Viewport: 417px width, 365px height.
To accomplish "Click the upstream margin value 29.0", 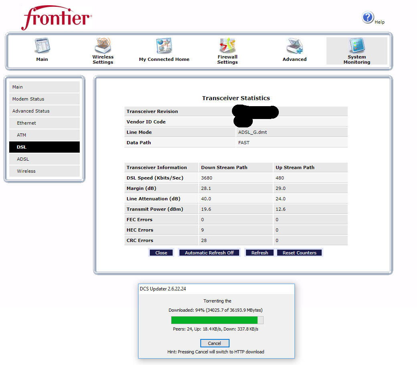I will [x=280, y=188].
